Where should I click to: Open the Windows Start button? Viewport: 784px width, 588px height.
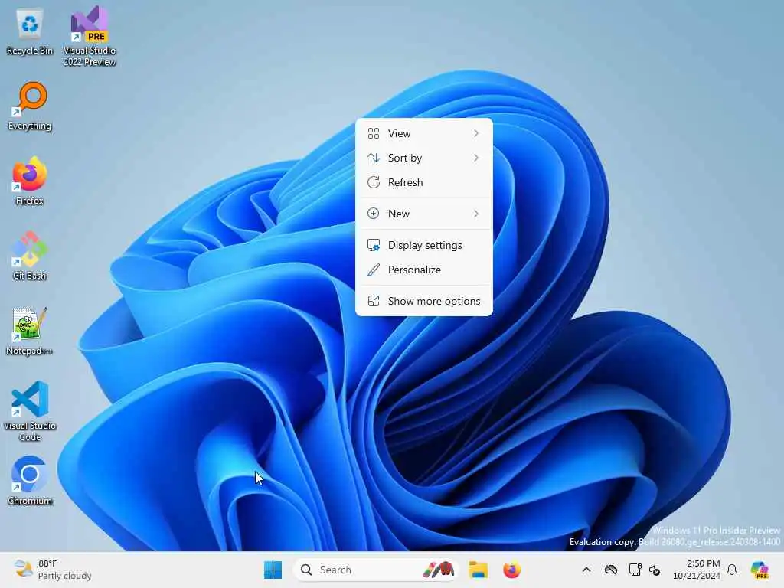273,570
